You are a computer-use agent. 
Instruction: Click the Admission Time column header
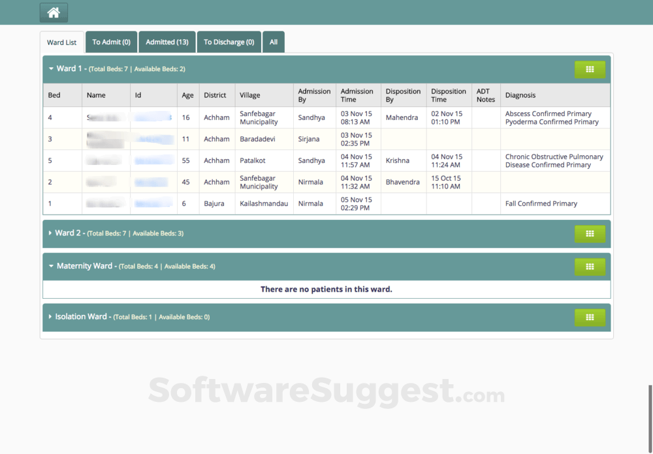[x=357, y=95]
